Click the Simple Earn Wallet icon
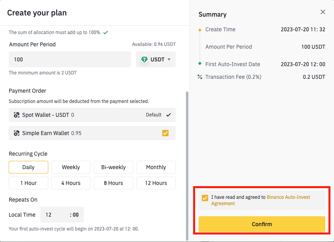This screenshot has width=334, height=242. point(16,133)
